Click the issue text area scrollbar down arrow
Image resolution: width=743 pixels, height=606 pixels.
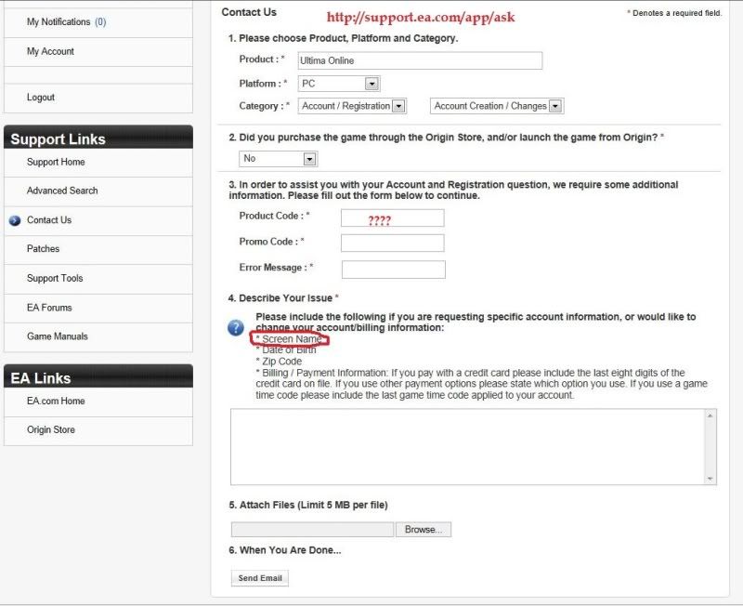710,479
